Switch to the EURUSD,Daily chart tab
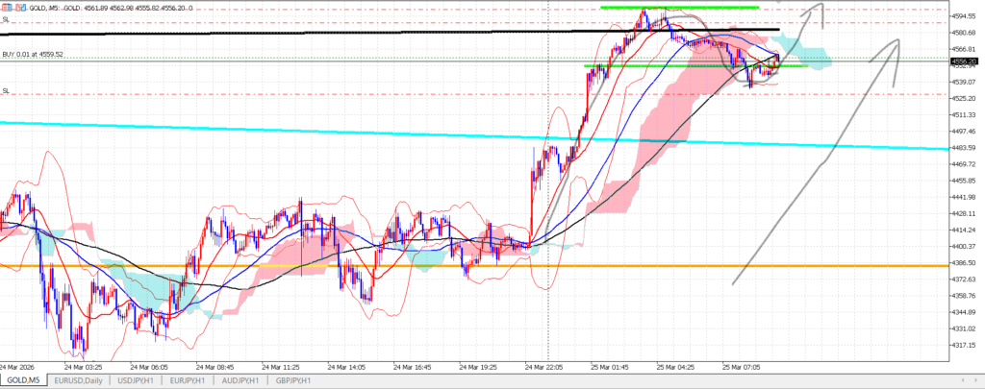This screenshot has height=389, width=985. (80, 381)
